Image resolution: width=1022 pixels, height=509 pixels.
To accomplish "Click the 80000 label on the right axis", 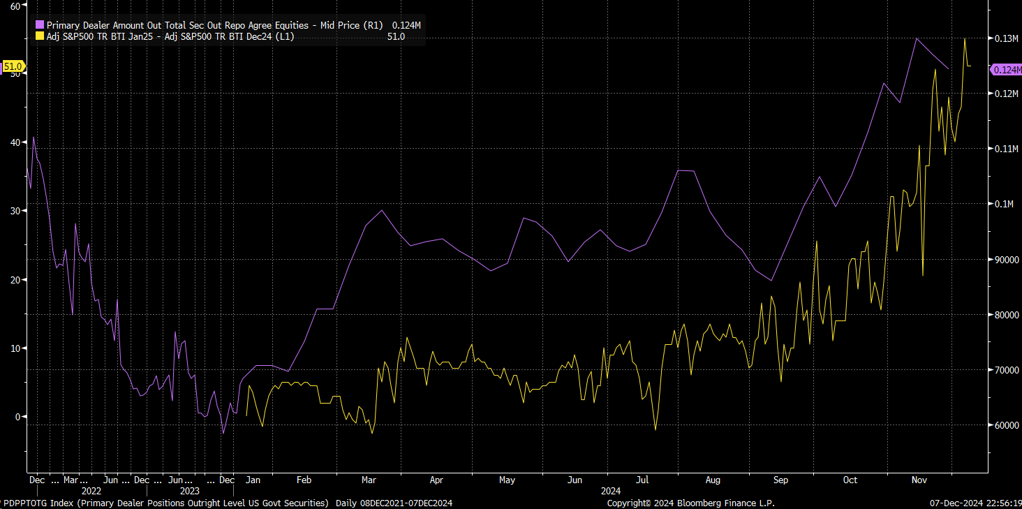I will click(1006, 314).
